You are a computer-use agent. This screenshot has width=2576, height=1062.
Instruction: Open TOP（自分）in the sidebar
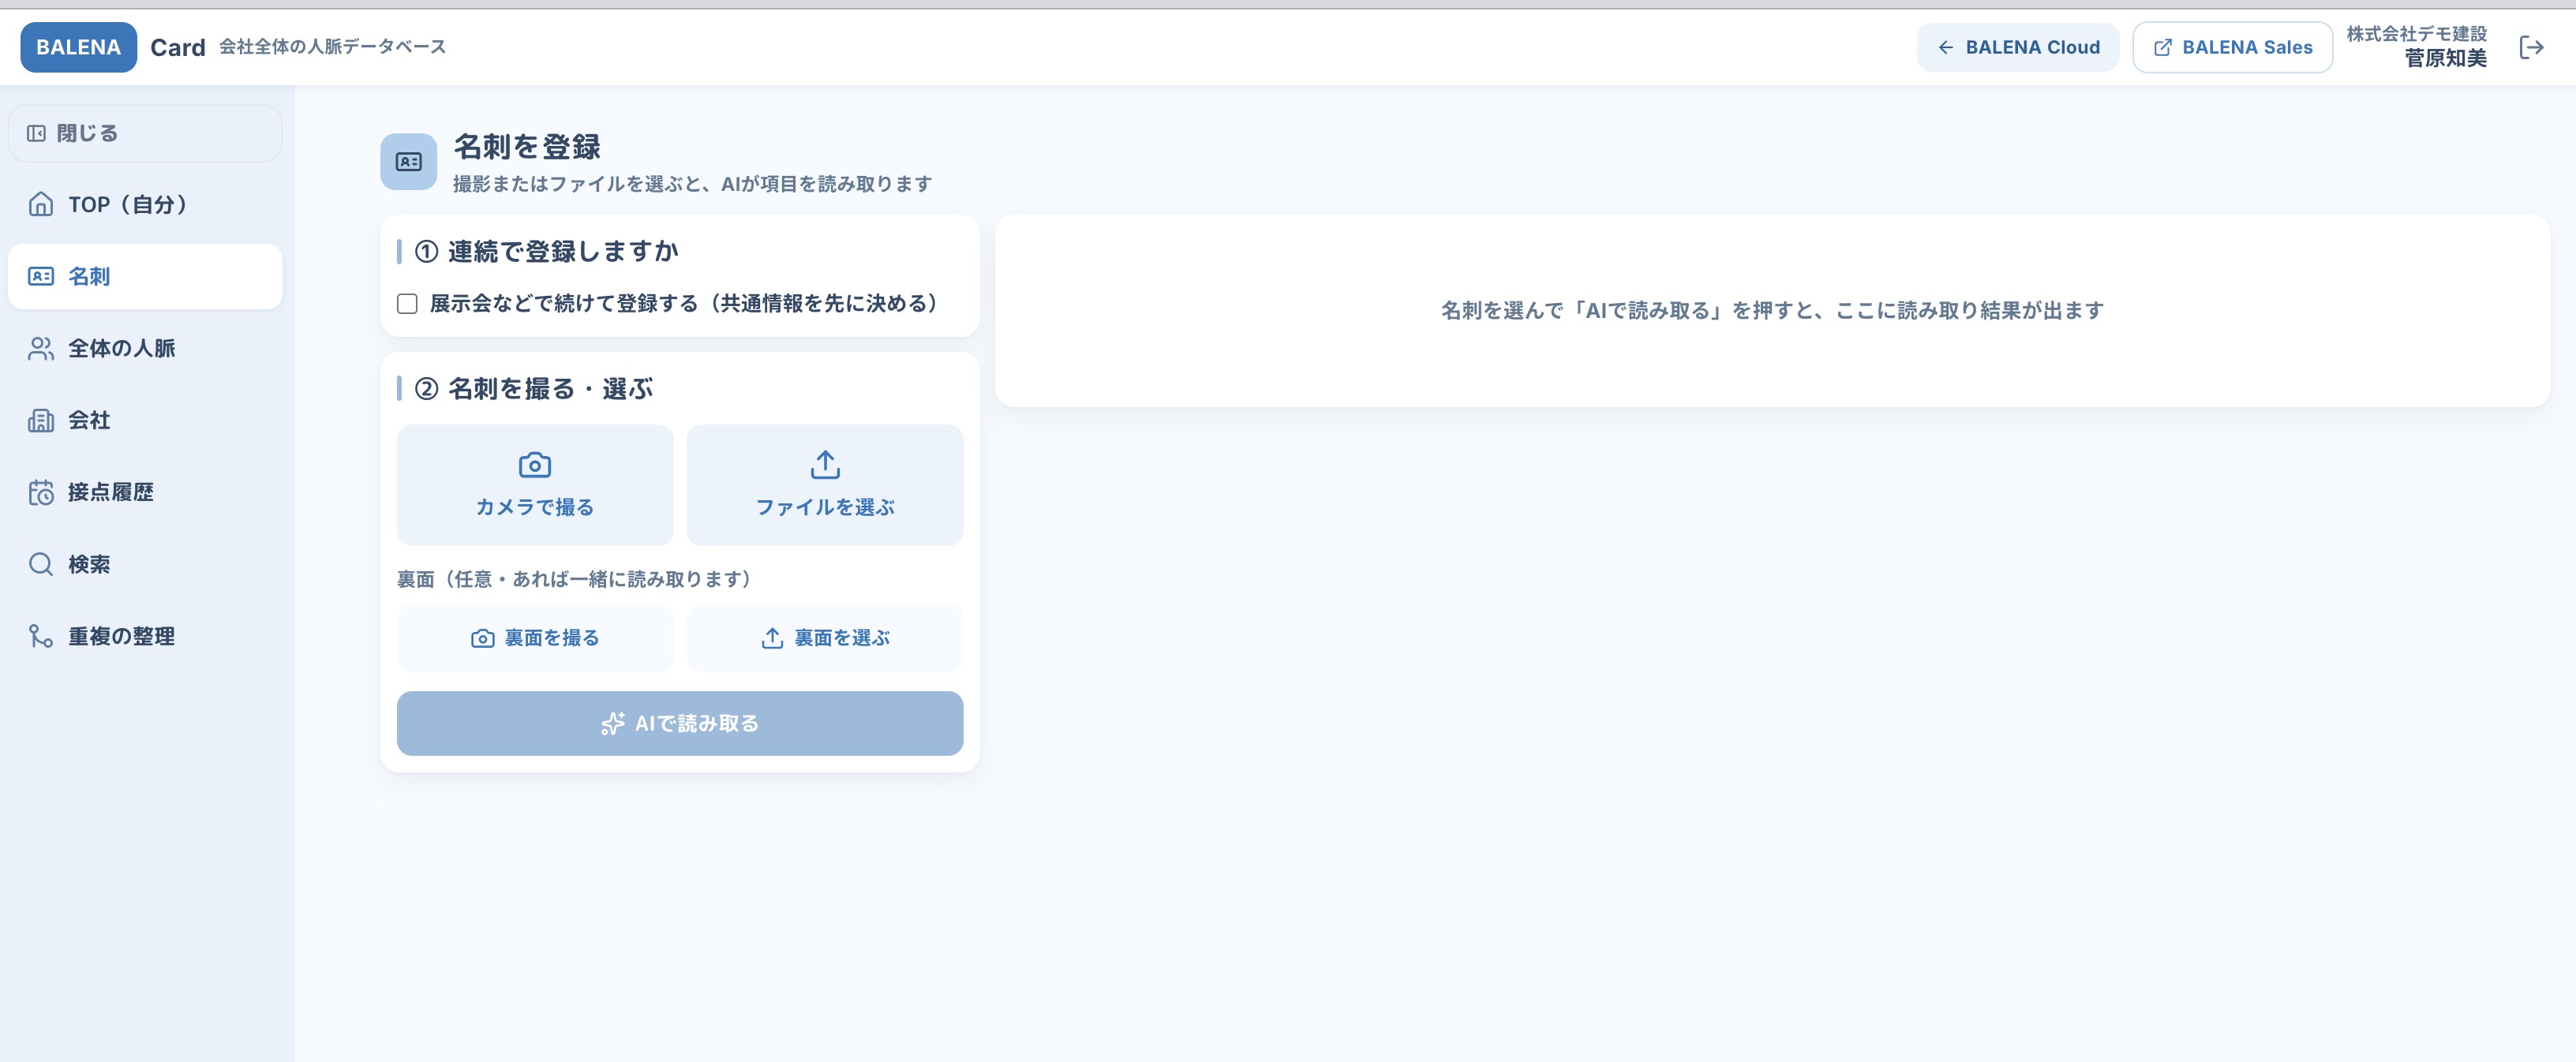145,204
